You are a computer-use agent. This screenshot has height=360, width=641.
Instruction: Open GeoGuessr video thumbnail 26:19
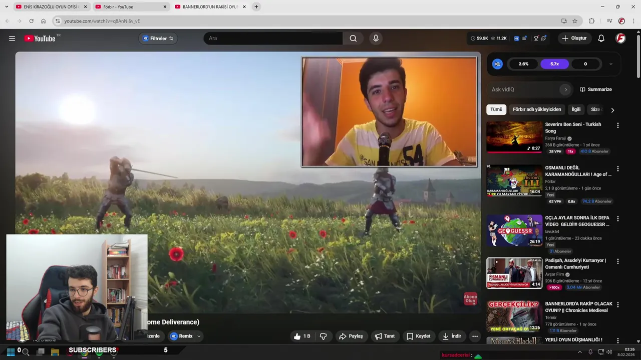tap(514, 230)
